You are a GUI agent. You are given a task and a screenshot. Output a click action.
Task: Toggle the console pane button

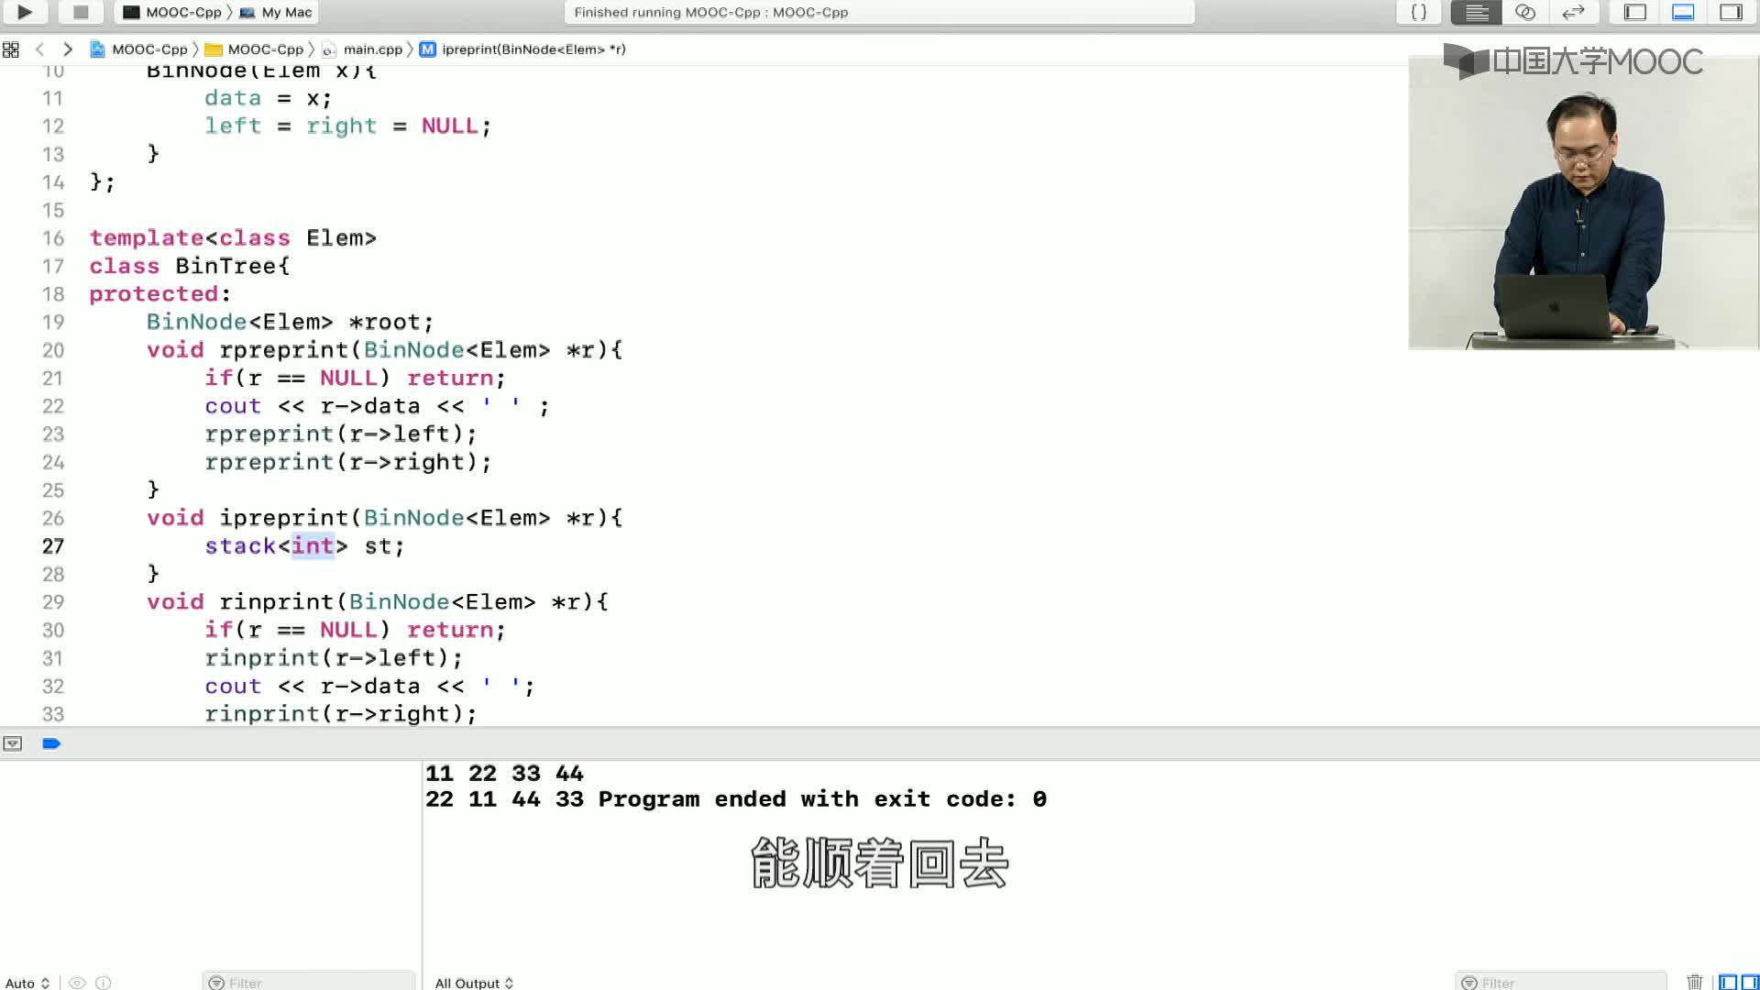coord(1750,983)
